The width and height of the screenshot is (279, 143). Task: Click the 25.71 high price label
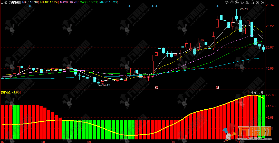click(x=244, y=9)
